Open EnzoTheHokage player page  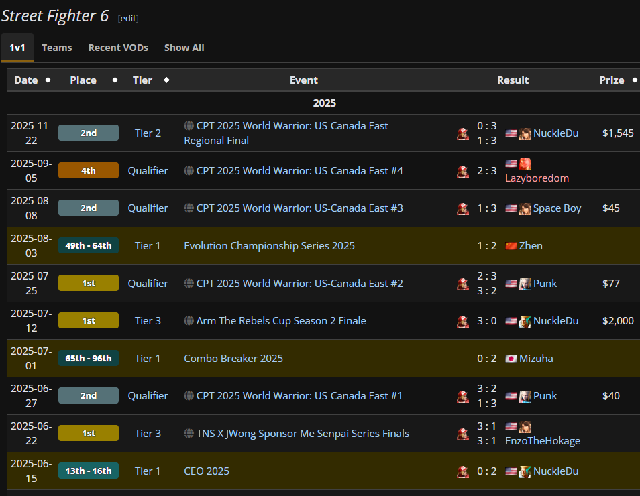(543, 441)
